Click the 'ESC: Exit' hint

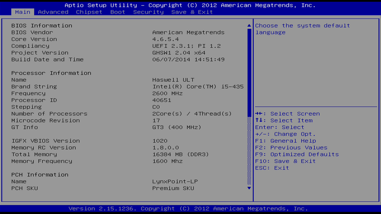coord(272,168)
